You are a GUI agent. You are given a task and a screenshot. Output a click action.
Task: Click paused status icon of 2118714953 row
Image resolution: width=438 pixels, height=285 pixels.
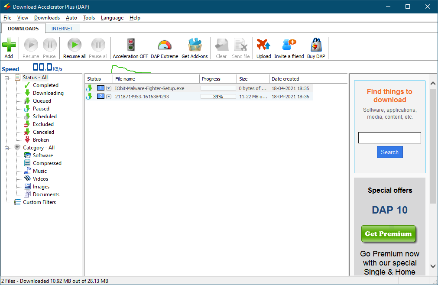[x=89, y=97]
